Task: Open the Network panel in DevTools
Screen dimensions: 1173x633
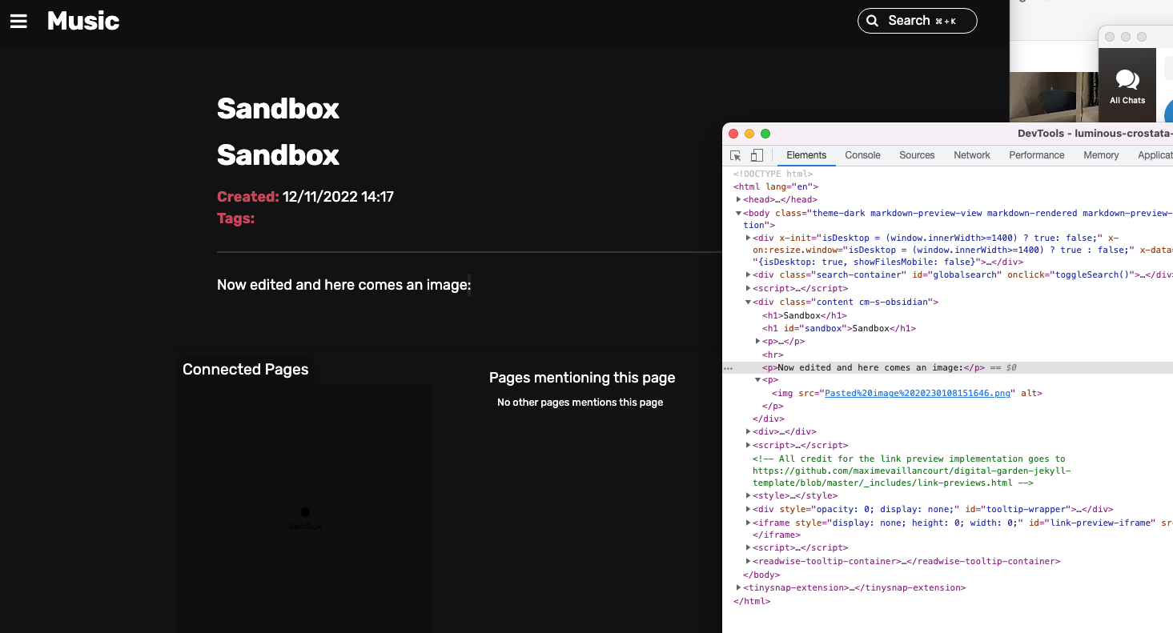Action: pyautogui.click(x=971, y=154)
